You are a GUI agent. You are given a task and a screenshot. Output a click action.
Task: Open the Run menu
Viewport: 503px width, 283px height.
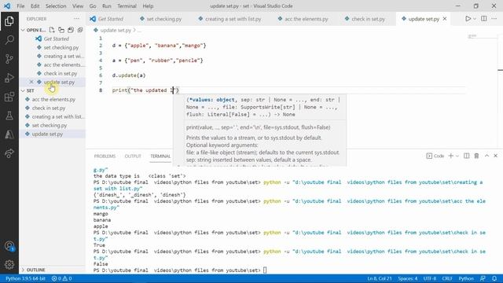(107, 6)
